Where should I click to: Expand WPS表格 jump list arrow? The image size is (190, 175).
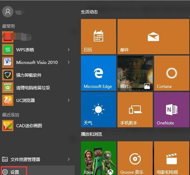coord(68,50)
